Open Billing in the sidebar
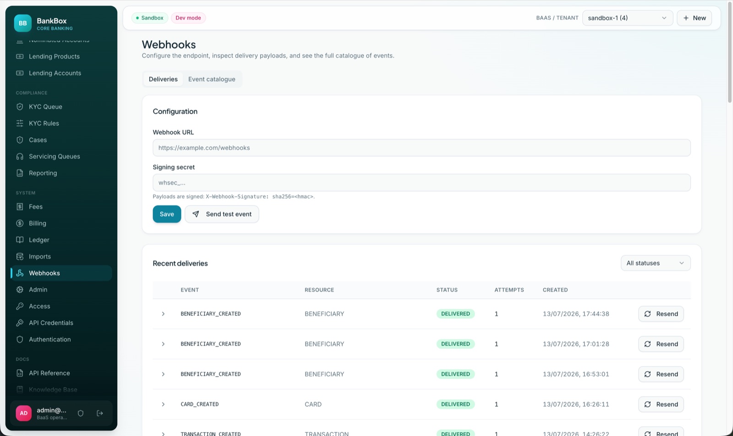Viewport: 733px width, 436px height. (61, 223)
